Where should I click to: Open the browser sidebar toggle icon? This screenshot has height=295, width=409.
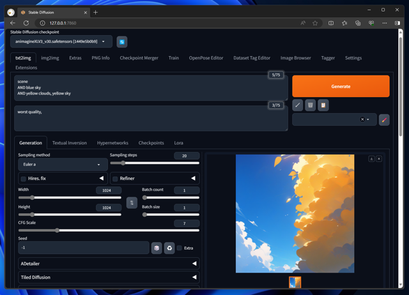pyautogui.click(x=397, y=23)
